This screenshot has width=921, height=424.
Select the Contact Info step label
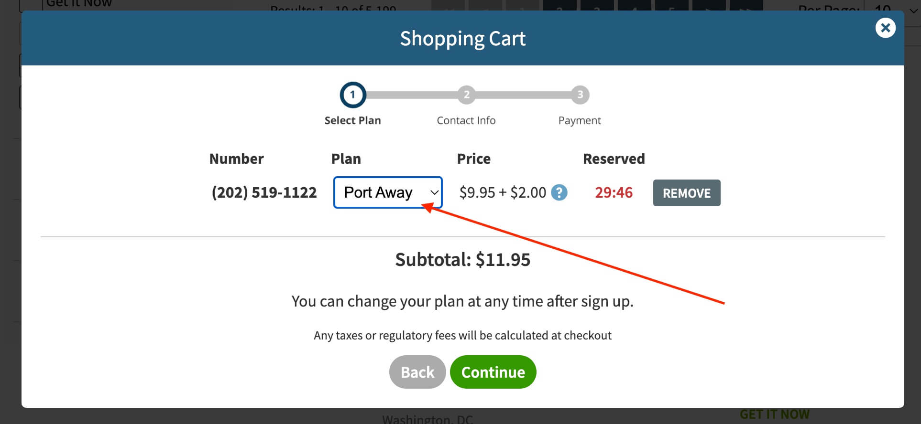pos(466,120)
